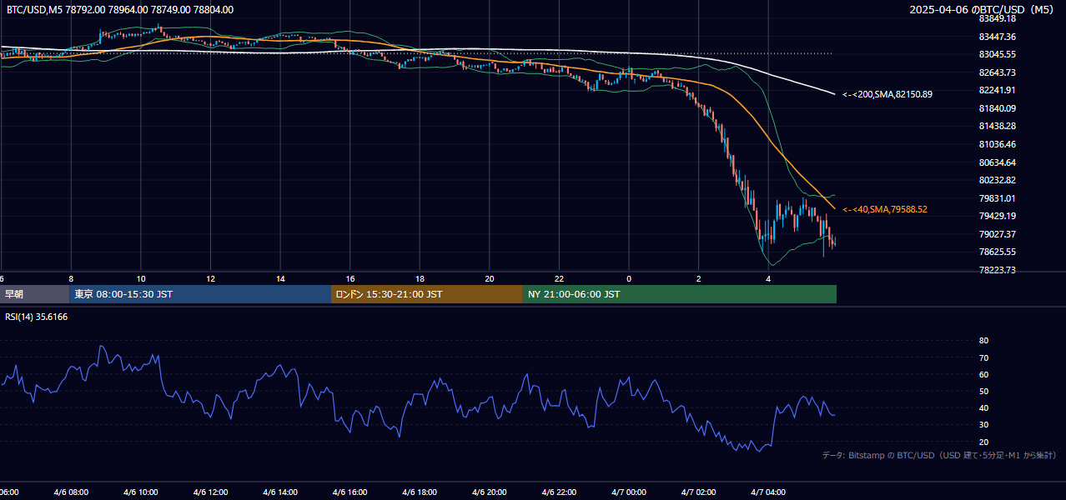The image size is (1066, 500).
Task: Click the RSI(14) 35.6166 indicator label
Action: pos(37,317)
